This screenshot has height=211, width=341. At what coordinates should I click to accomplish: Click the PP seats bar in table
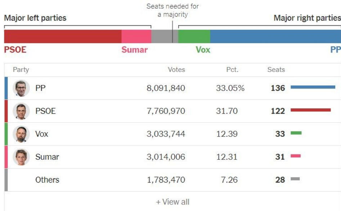pyautogui.click(x=313, y=87)
